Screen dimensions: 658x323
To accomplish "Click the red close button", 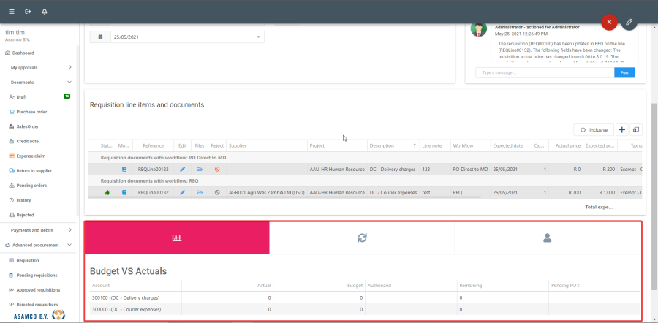I will pyautogui.click(x=609, y=23).
